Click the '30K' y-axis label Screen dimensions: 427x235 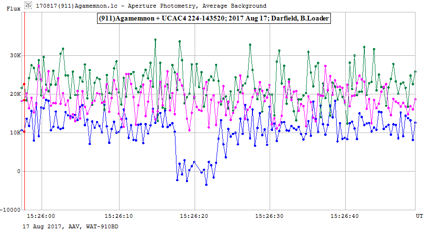pyautogui.click(x=15, y=55)
